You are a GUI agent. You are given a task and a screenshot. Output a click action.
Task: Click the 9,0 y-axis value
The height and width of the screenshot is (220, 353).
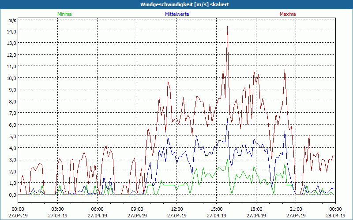coord(13,90)
